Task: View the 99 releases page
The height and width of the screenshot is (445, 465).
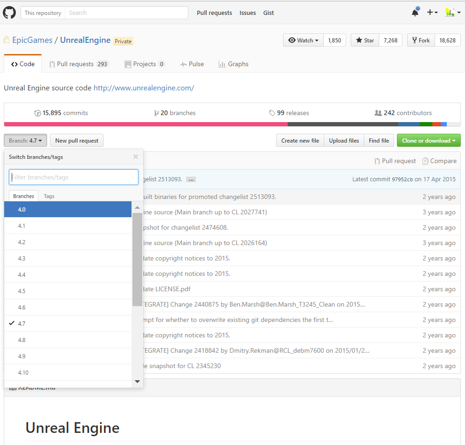Action: pos(289,113)
